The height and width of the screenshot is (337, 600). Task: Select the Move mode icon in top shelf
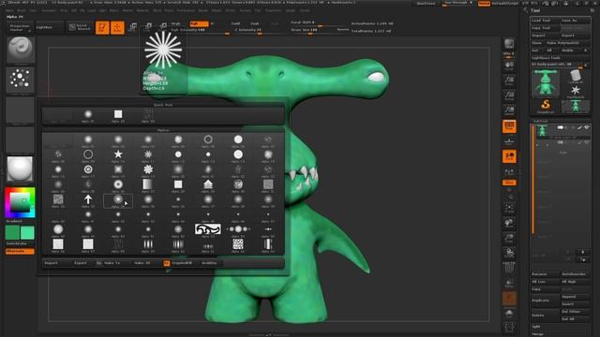click(x=133, y=27)
